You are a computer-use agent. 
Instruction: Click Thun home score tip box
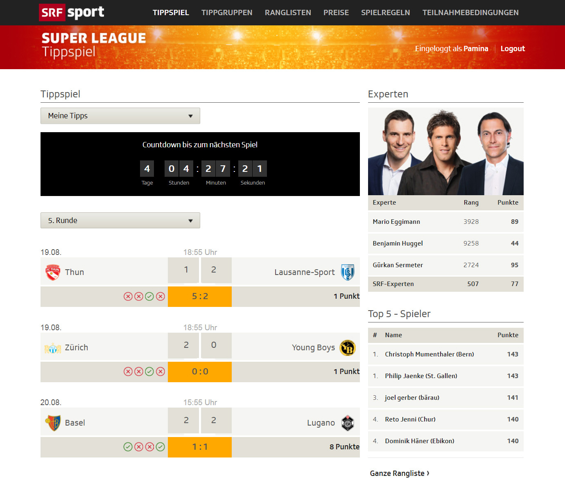[183, 270]
